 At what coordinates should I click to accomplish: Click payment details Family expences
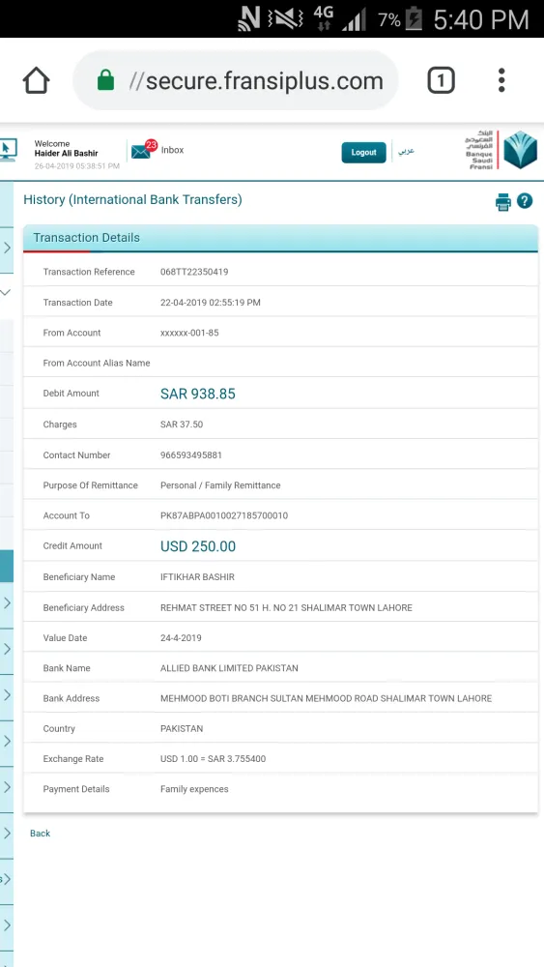click(194, 789)
